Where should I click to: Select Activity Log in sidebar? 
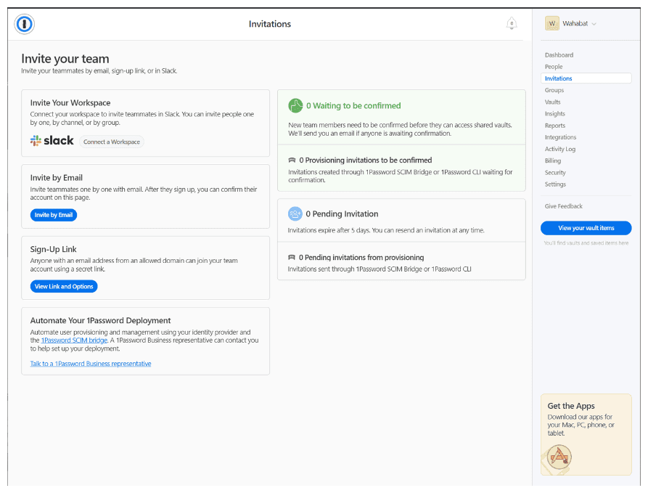pos(560,149)
